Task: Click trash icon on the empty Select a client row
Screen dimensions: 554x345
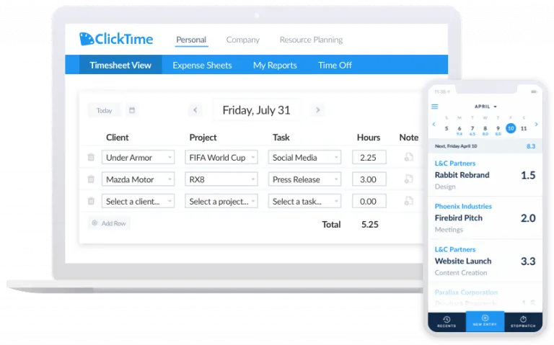Action: click(91, 201)
